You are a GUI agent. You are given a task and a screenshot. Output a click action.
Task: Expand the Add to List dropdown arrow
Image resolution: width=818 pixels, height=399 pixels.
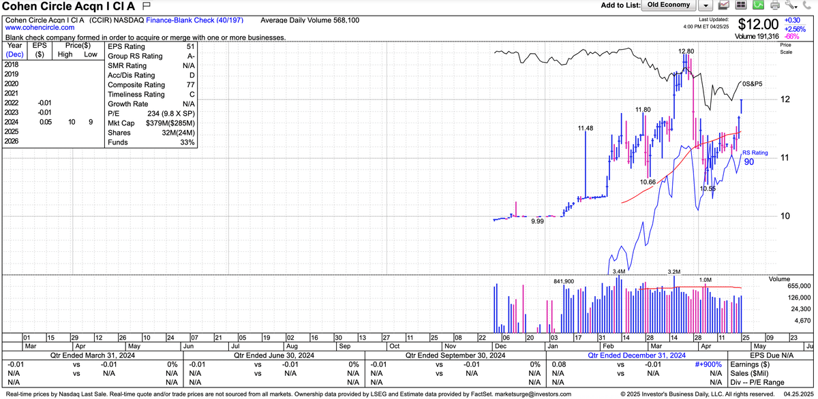click(706, 5)
